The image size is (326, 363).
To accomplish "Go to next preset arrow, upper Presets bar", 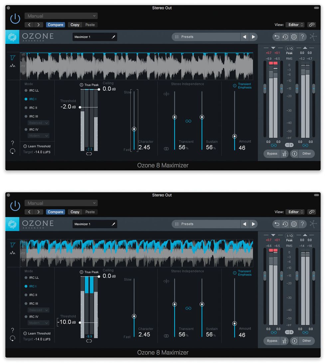I will [x=253, y=37].
